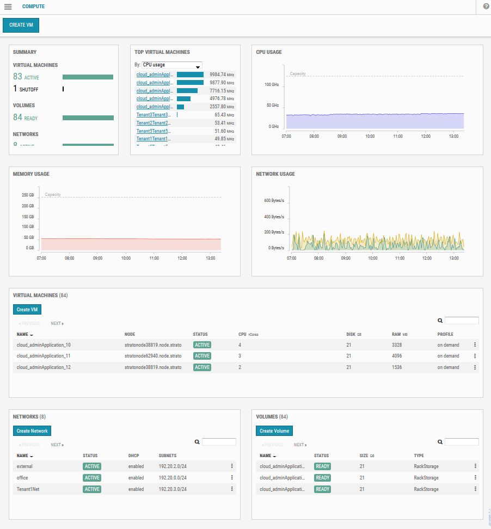Click the top CREATE VM button
This screenshot has width=491, height=529.
(21, 25)
